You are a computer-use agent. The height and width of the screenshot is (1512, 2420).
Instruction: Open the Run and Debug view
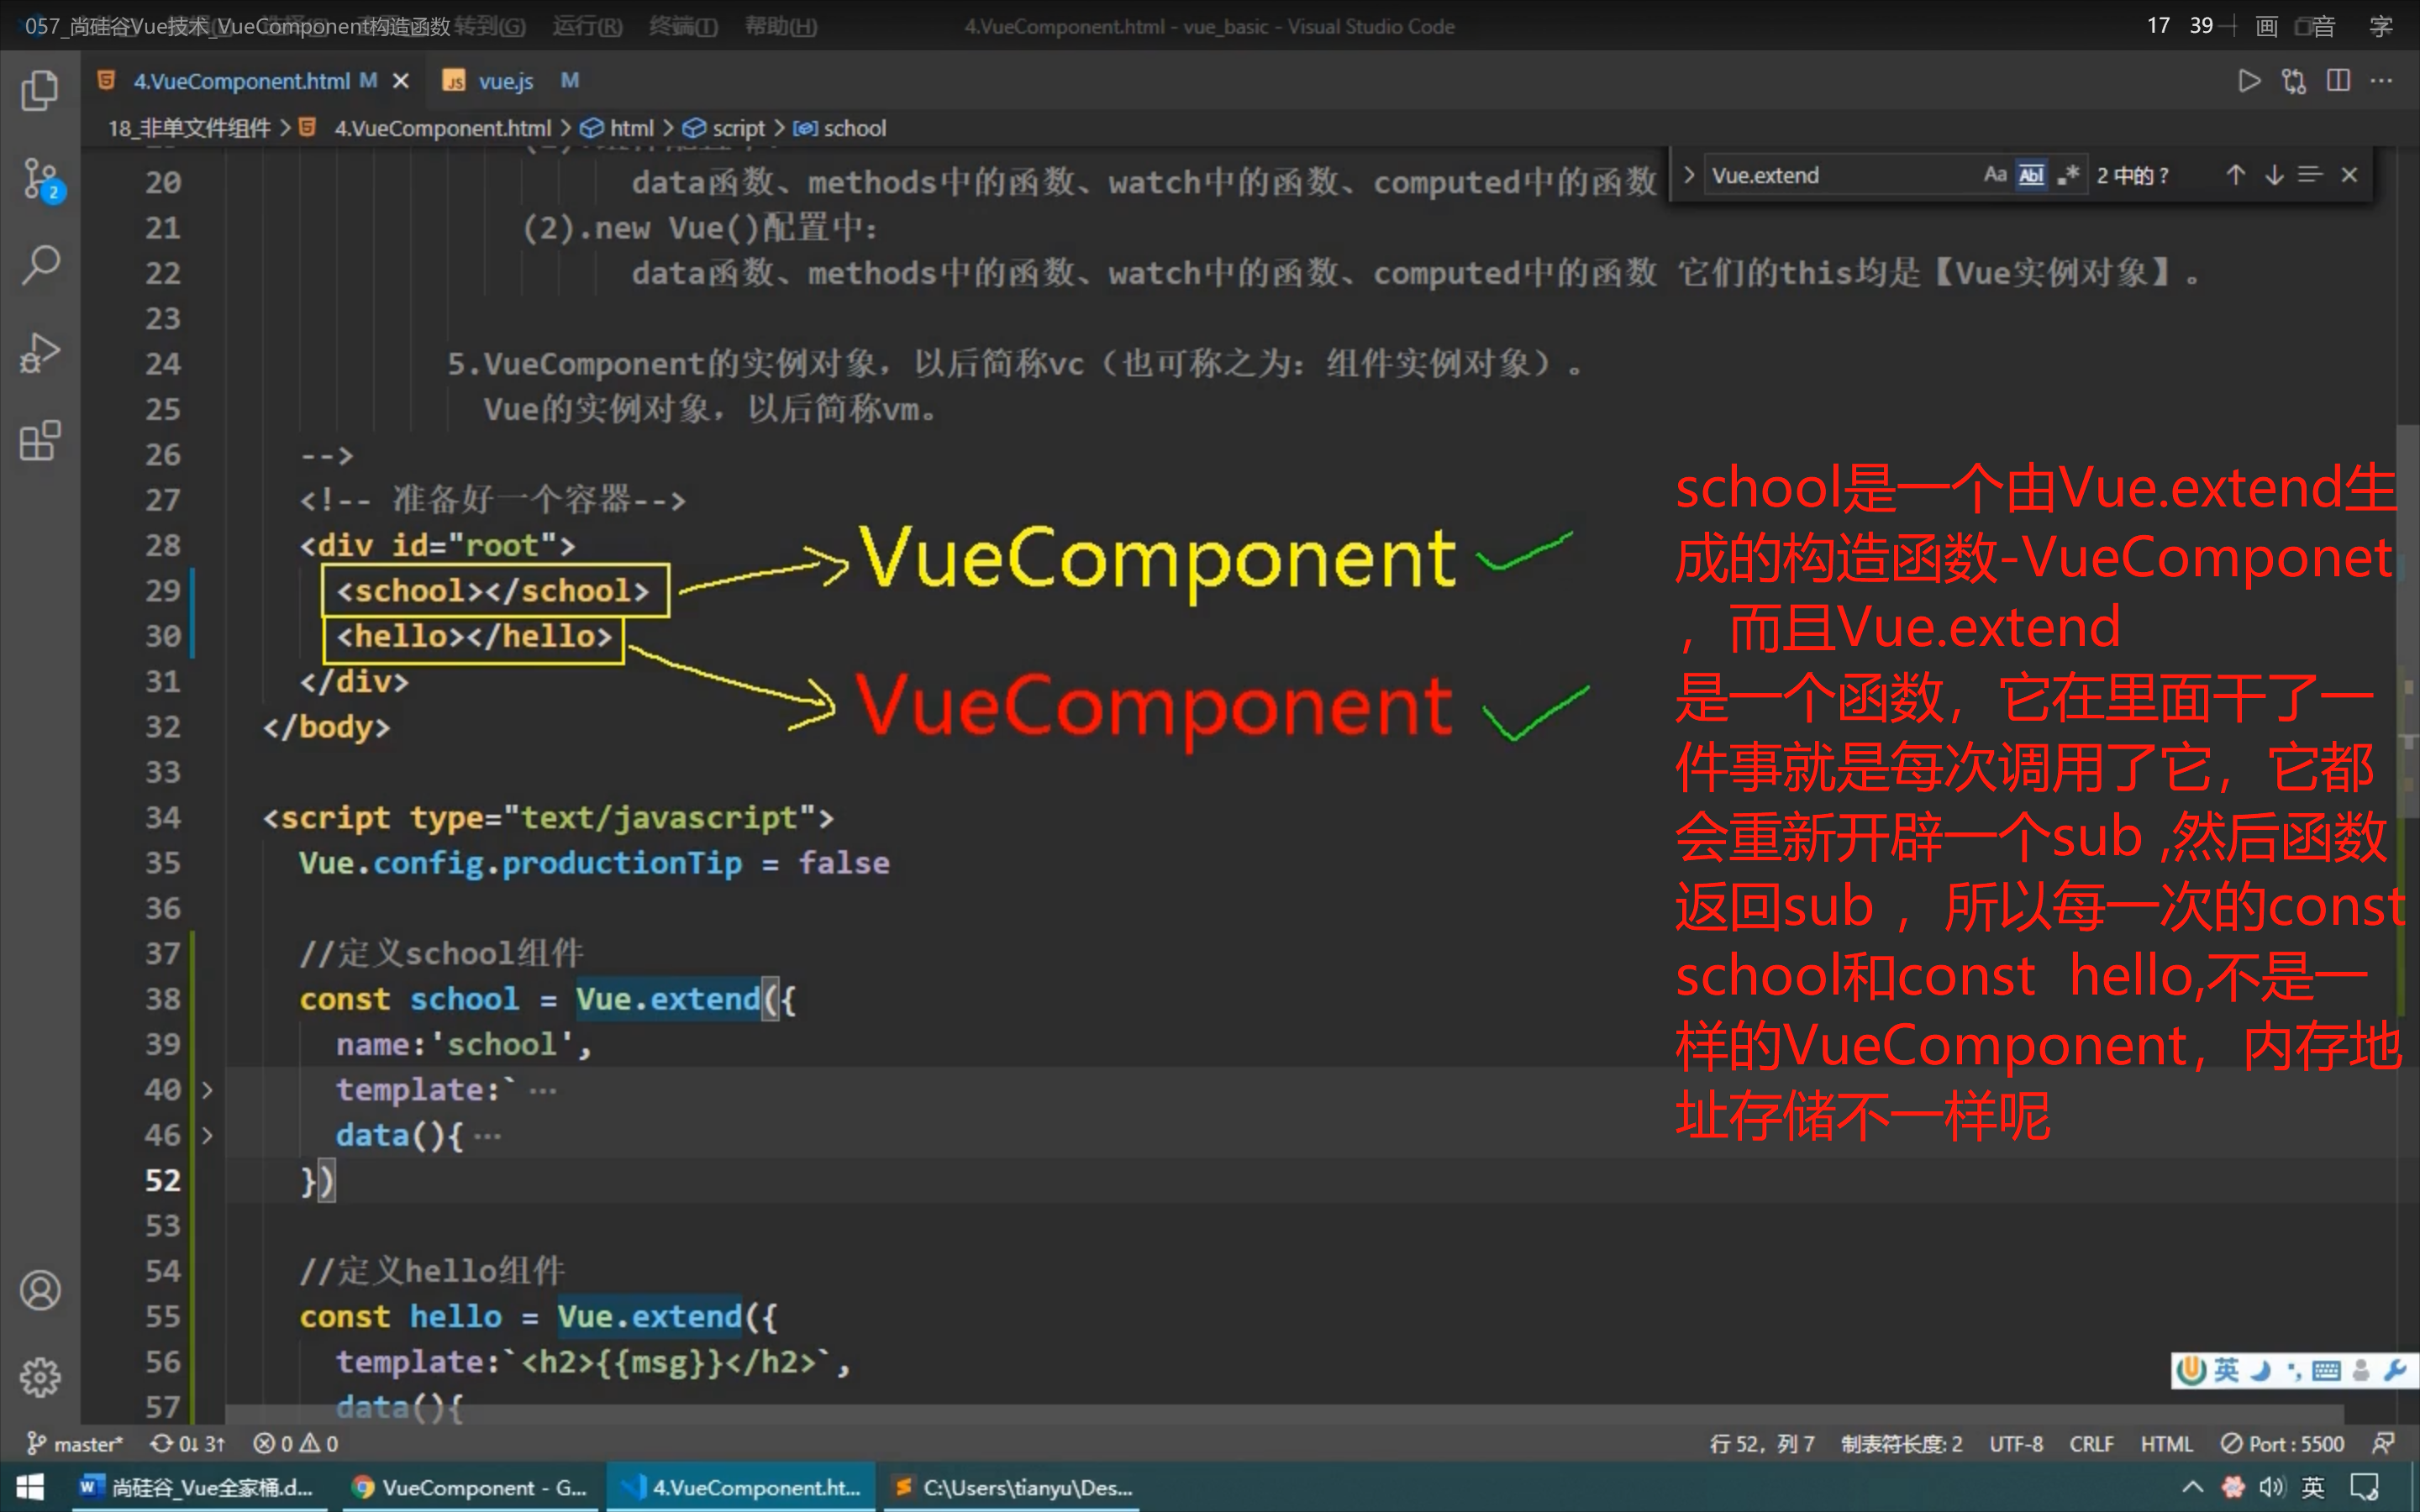point(40,353)
